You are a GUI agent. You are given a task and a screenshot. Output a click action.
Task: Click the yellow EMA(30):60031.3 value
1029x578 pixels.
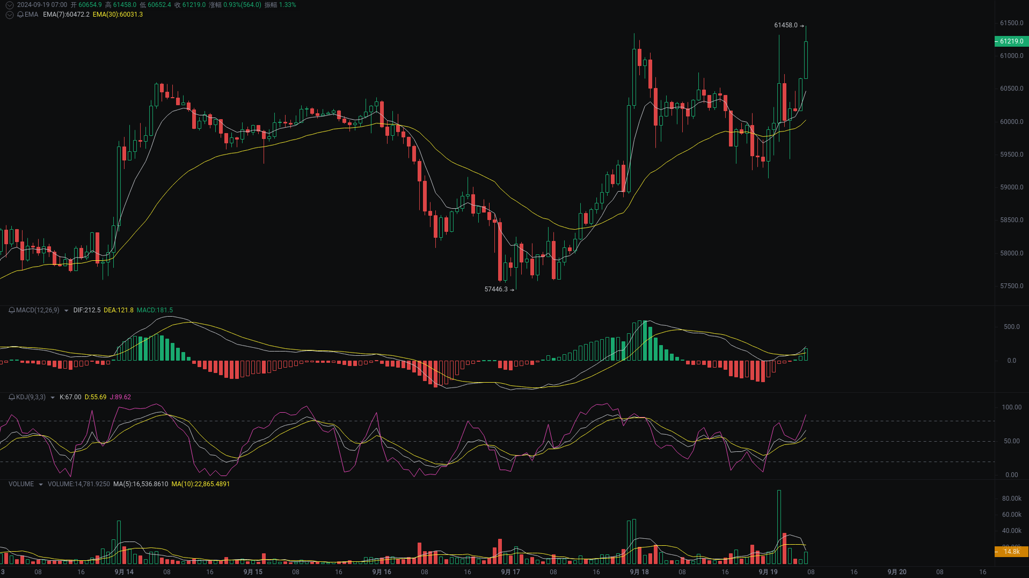118,14
